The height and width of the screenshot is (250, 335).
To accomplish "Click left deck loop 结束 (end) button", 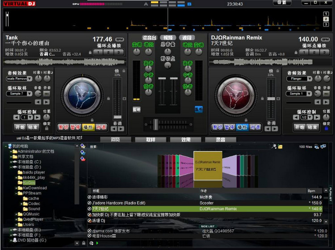I will pyautogui.click(x=33, y=127).
